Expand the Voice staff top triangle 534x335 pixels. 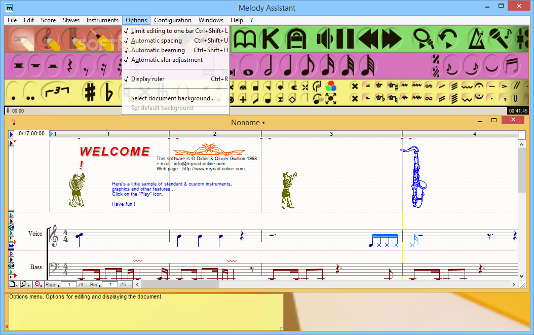click(11, 215)
